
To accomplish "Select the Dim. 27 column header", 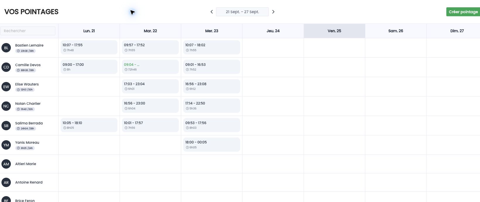I will pos(453,31).
